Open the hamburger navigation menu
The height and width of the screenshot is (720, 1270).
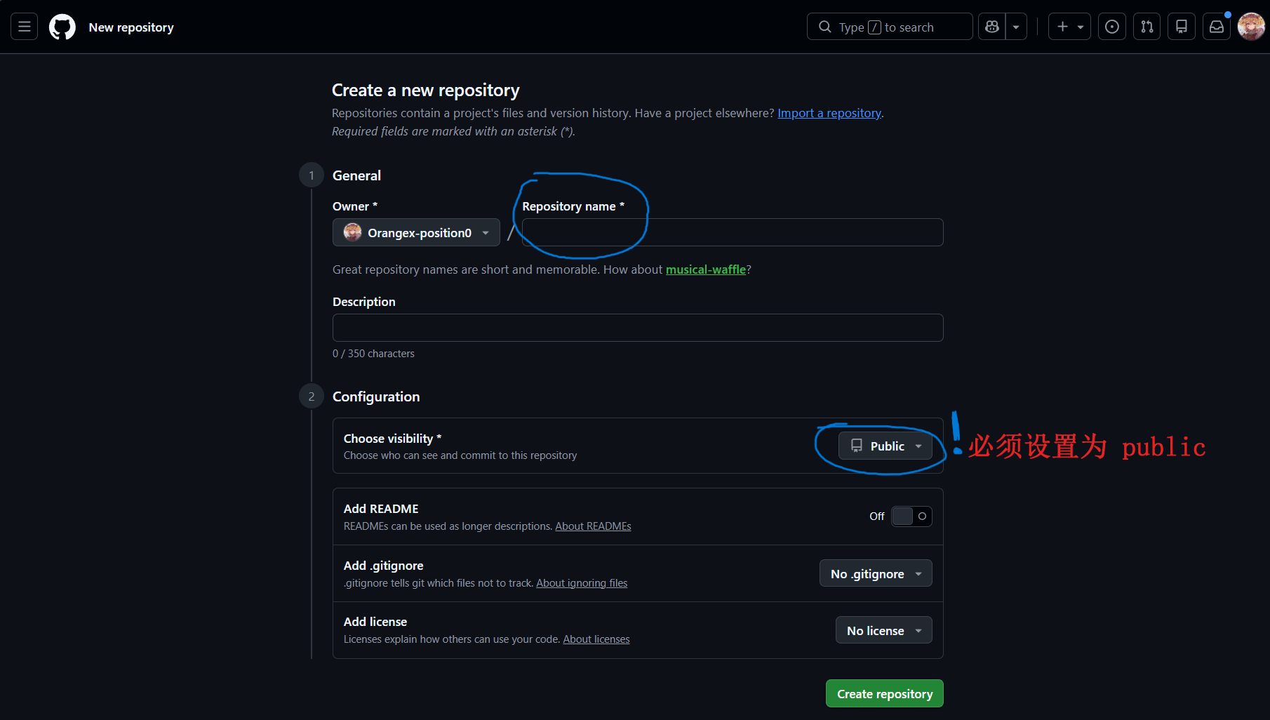pyautogui.click(x=24, y=27)
